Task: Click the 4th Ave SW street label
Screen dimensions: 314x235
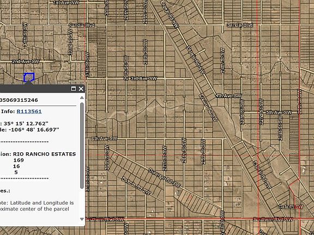Action: pyautogui.click(x=229, y=96)
